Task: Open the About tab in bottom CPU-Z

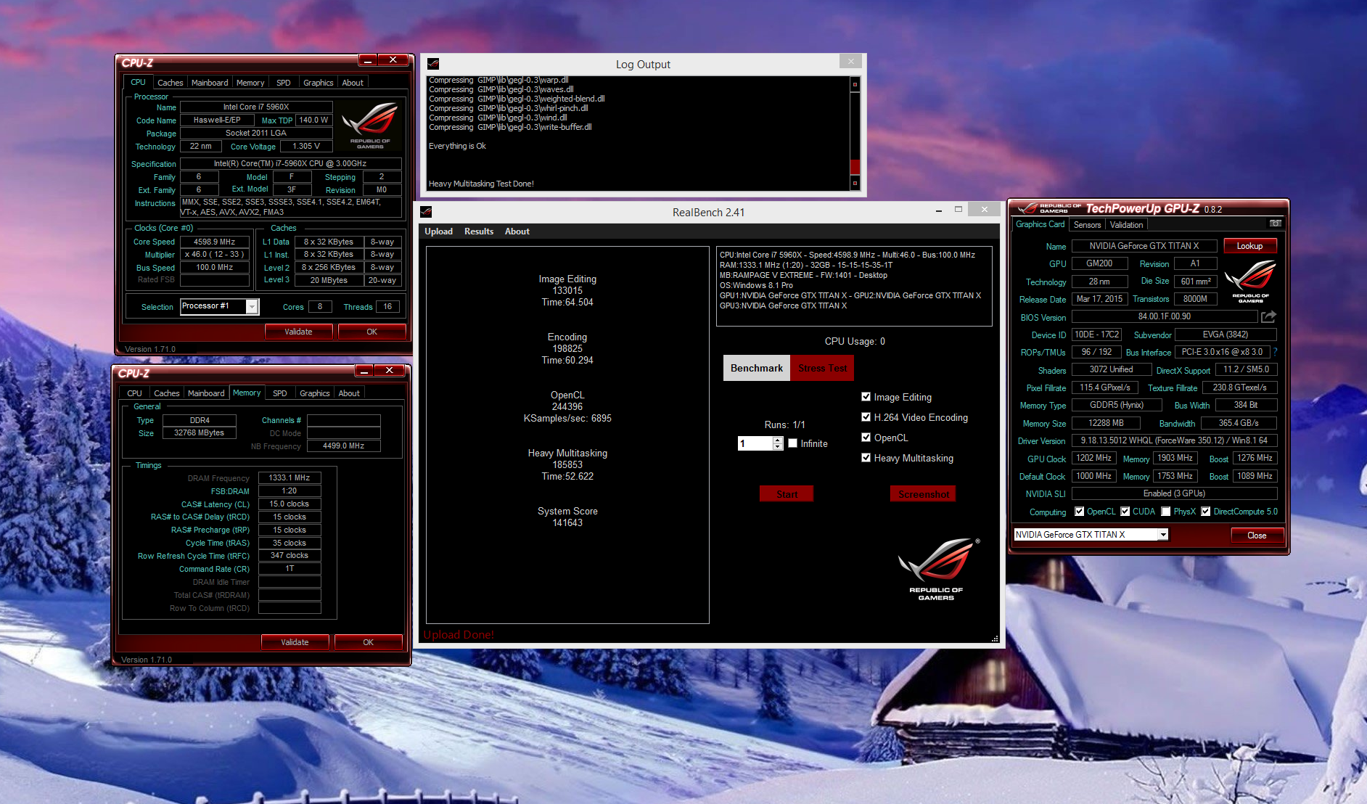Action: coord(349,393)
